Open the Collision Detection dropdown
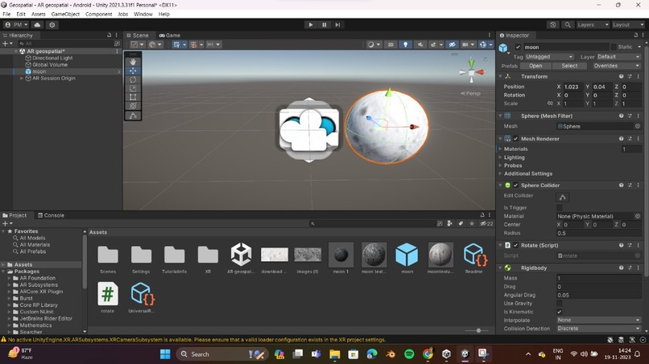Viewport: 649px width, 364px height. 598,329
